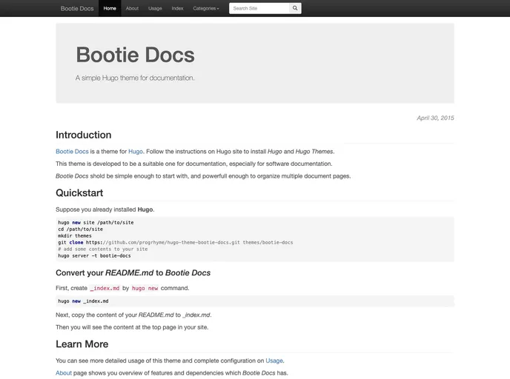Click the 'hugo new _index.md' code block
This screenshot has width=510, height=379.
pyautogui.click(x=255, y=301)
